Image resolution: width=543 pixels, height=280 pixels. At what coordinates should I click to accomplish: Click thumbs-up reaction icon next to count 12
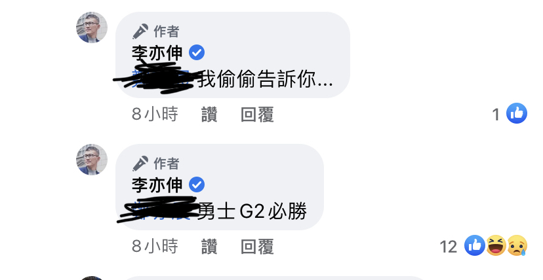click(475, 245)
